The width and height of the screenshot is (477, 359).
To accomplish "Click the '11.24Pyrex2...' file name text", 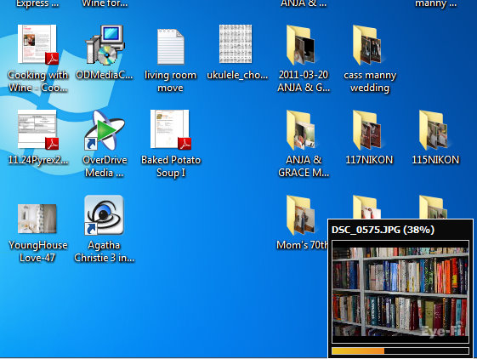I will click(x=38, y=160).
